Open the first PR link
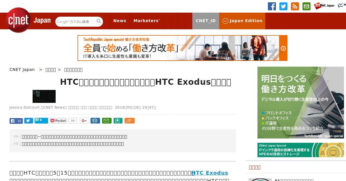346x181 pixels. click(x=74, y=137)
